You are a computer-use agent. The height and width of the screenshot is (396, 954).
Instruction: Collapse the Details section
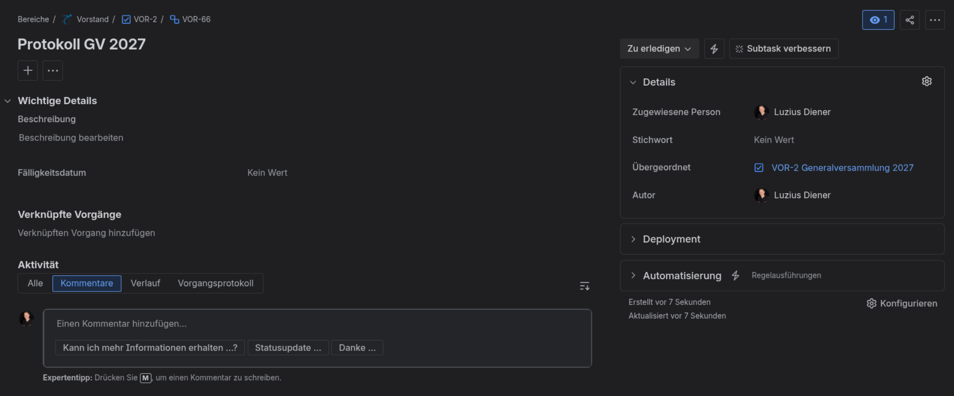point(633,82)
